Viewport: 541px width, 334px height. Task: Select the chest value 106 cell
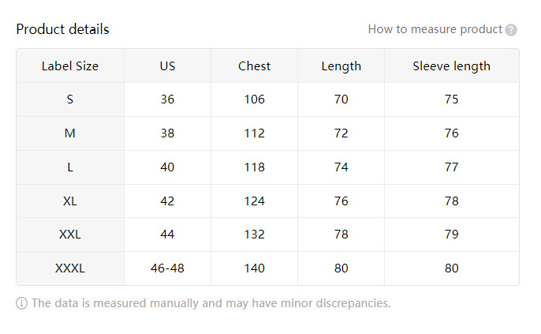254,99
